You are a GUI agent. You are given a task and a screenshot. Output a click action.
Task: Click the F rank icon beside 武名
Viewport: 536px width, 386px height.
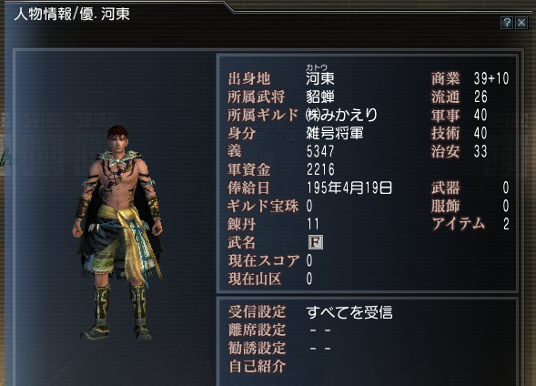[x=315, y=242]
